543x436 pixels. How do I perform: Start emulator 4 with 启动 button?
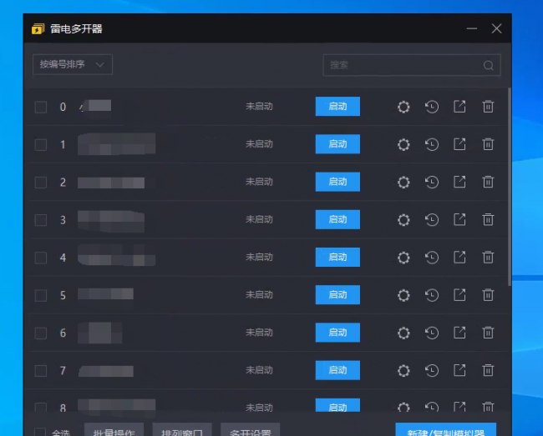(337, 257)
